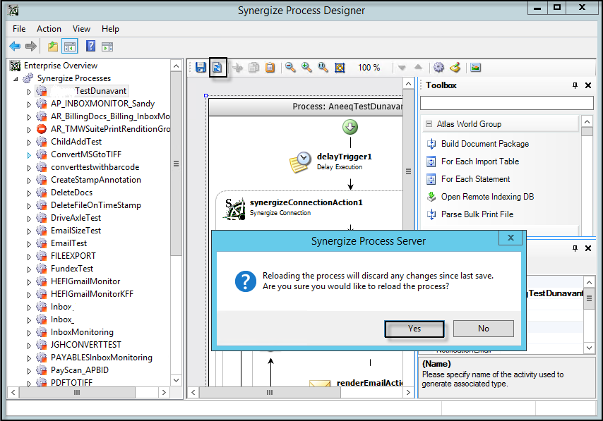This screenshot has width=603, height=421.
Task: Click the picture image icon in designer toolbar
Action: 475,68
